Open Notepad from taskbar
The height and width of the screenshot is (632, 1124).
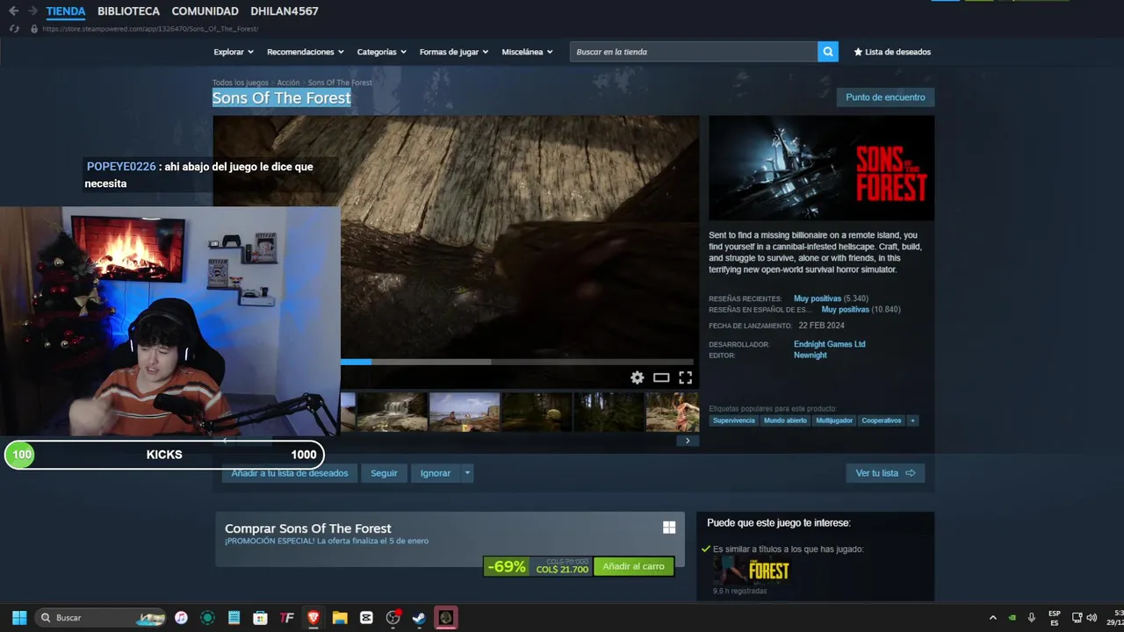coord(234,618)
